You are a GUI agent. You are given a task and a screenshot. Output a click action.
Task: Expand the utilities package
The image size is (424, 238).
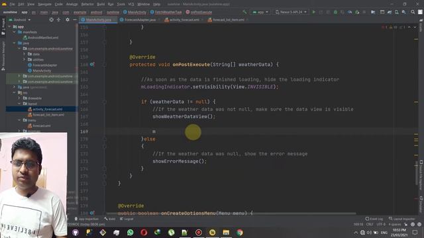point(24,59)
